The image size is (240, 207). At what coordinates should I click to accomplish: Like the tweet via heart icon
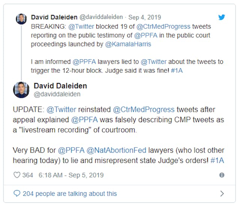click(x=16, y=175)
